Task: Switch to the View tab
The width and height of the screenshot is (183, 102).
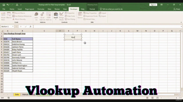Action: click(x=65, y=9)
